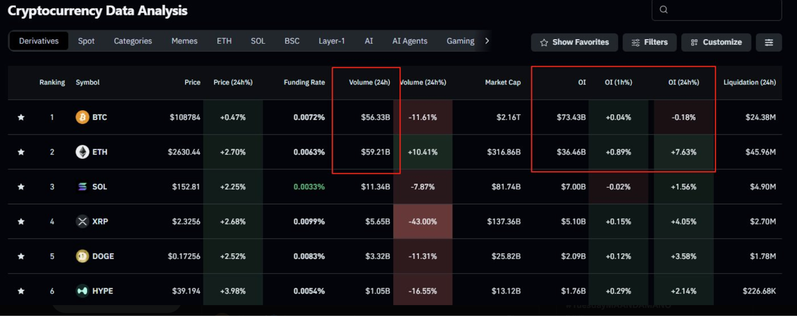Click the BTC coin logo
The image size is (797, 316).
click(82, 117)
